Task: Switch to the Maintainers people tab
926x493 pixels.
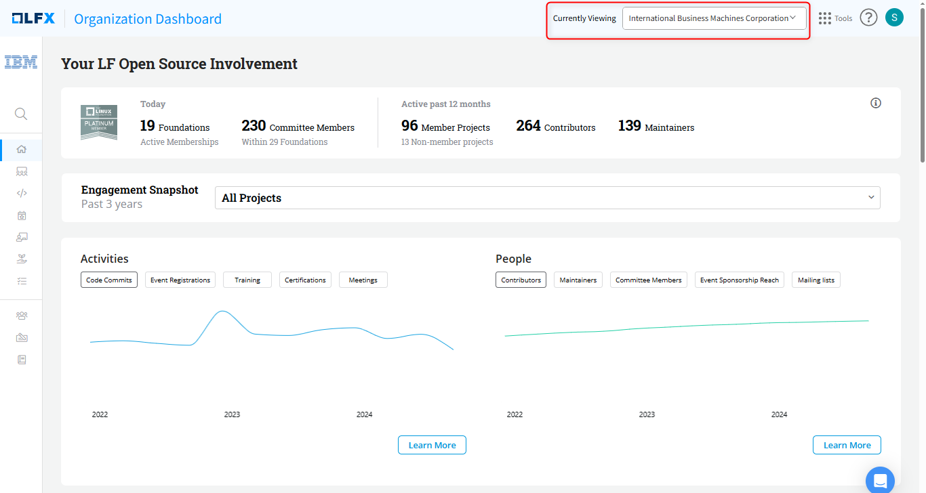Action: pyautogui.click(x=578, y=280)
